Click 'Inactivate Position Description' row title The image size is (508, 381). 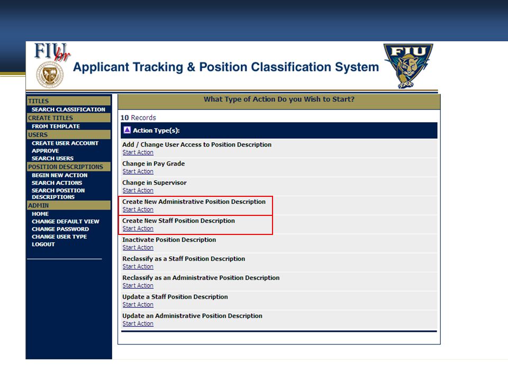[169, 240]
